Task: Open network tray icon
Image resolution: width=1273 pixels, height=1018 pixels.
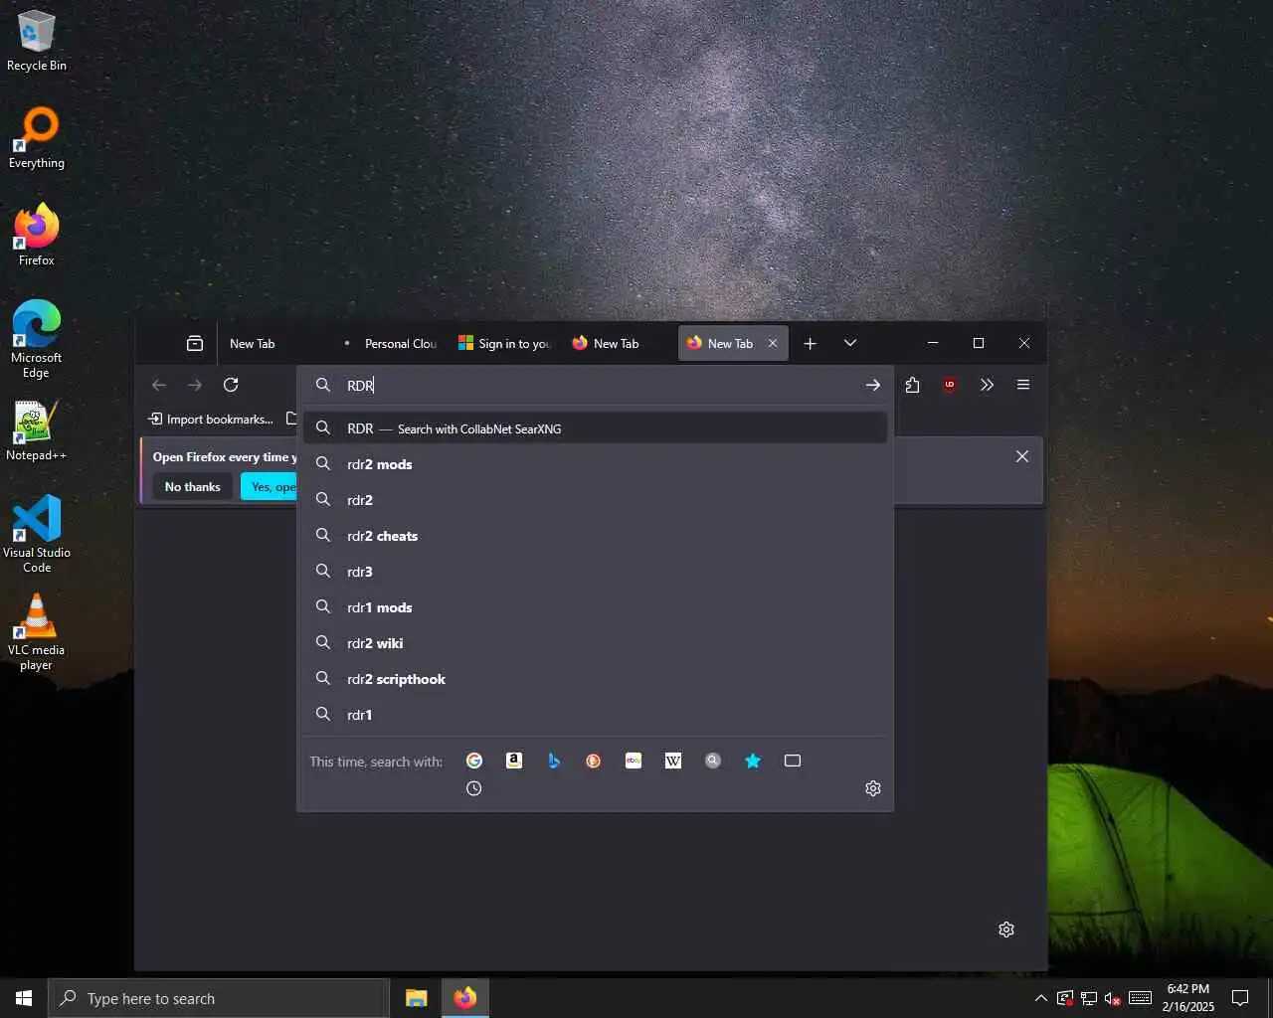Action: coord(1089,998)
